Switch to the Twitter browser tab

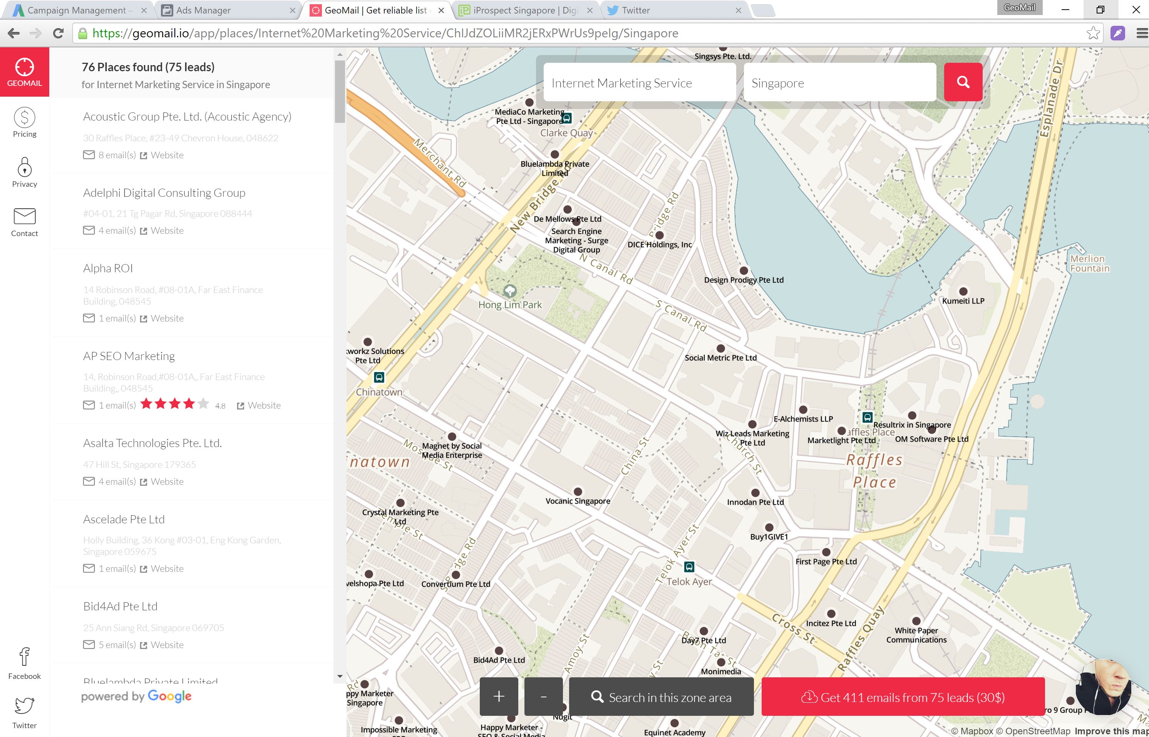[x=675, y=10]
